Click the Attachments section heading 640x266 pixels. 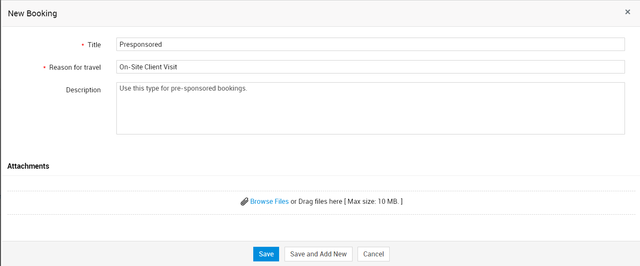click(x=28, y=166)
